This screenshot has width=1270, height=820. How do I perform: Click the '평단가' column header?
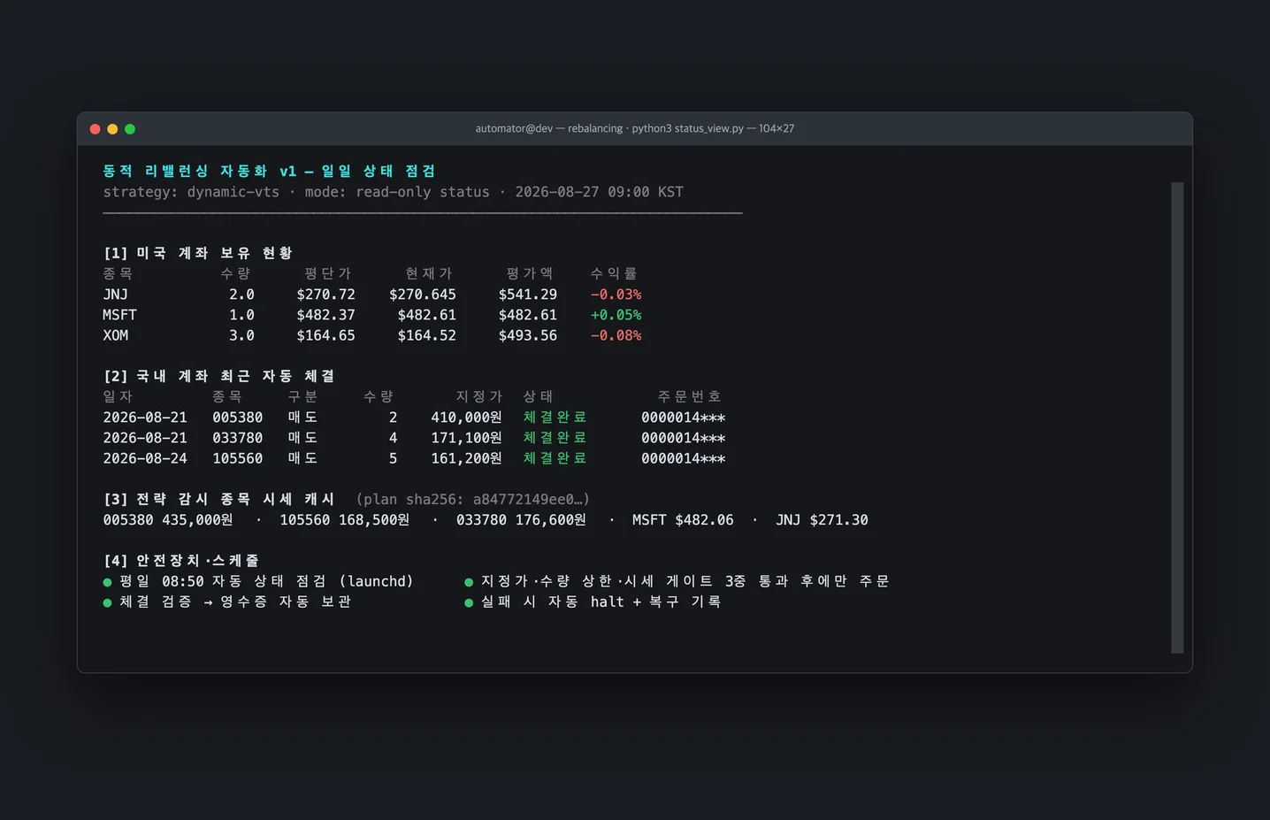tap(327, 273)
